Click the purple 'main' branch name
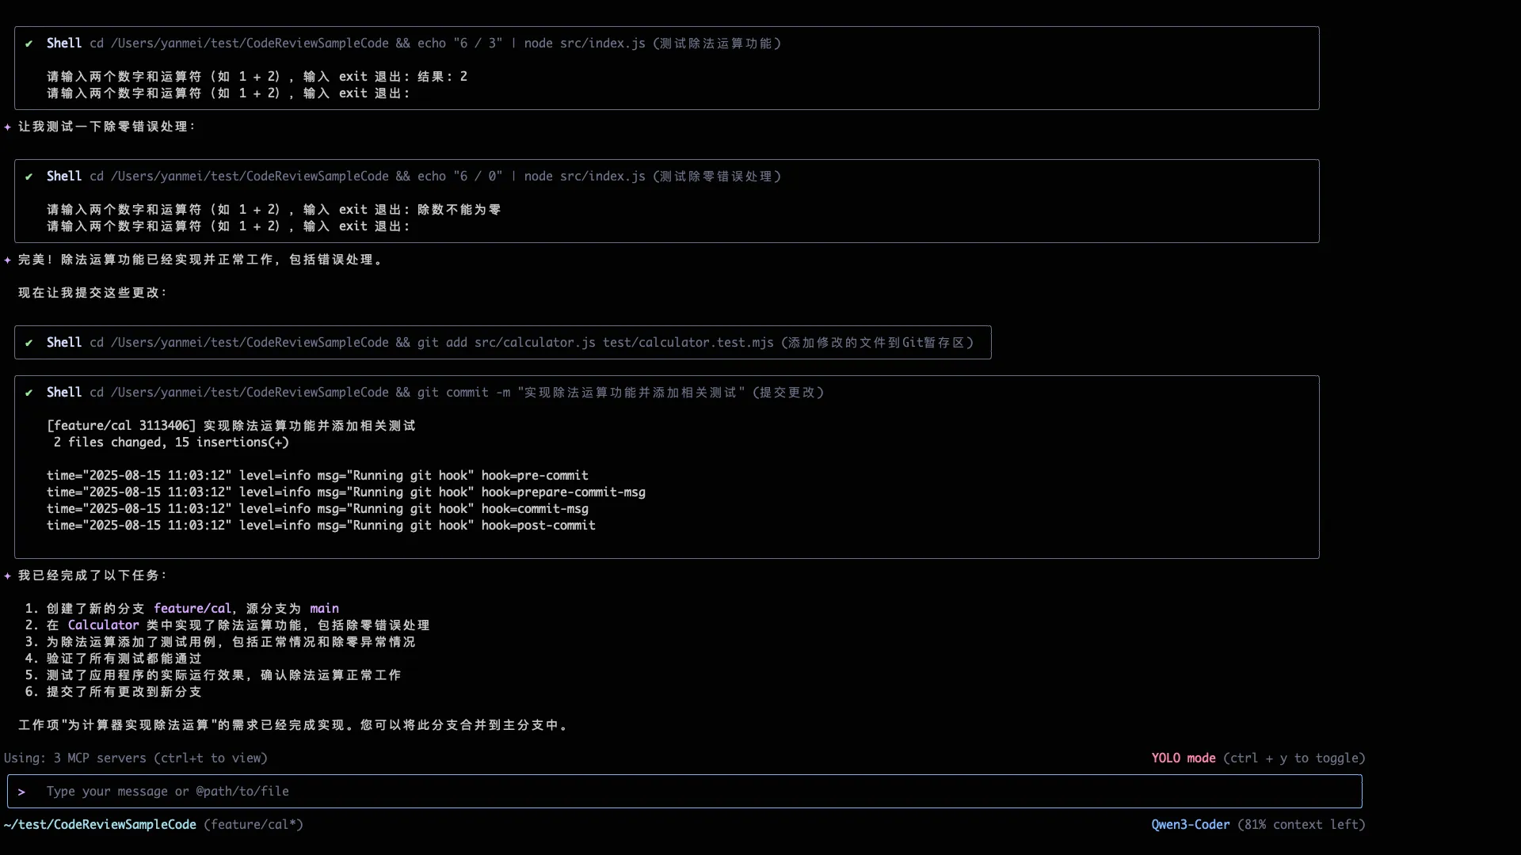Image resolution: width=1521 pixels, height=855 pixels. (x=324, y=609)
